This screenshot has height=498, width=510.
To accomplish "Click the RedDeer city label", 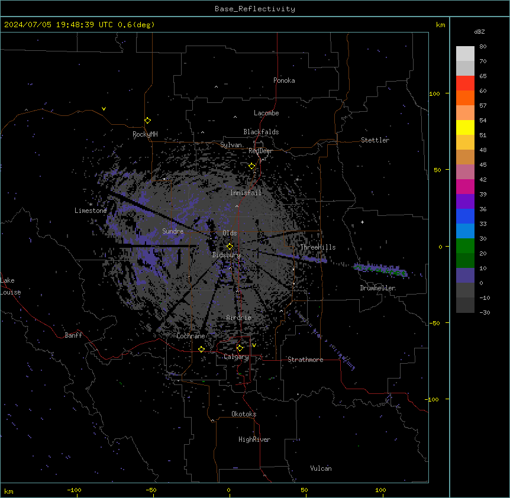I will click(x=260, y=151).
